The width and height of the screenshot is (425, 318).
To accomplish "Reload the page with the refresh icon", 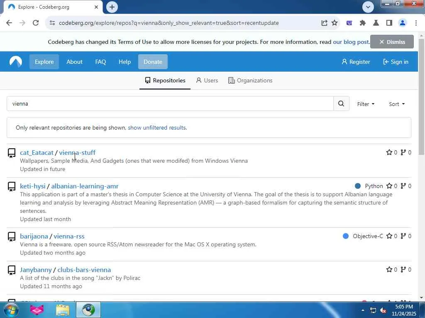I will tap(36, 23).
